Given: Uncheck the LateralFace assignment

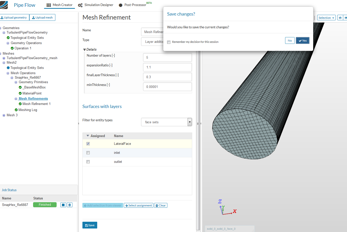Looking at the screenshot, I should point(88,144).
